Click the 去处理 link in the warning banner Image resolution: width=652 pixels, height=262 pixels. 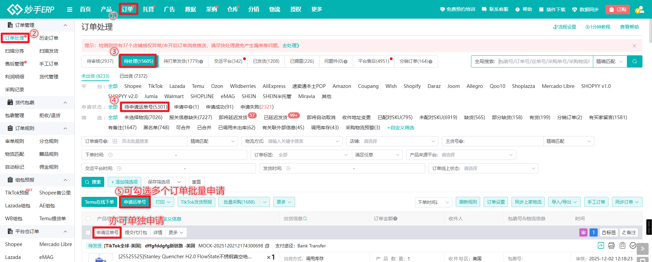290,45
